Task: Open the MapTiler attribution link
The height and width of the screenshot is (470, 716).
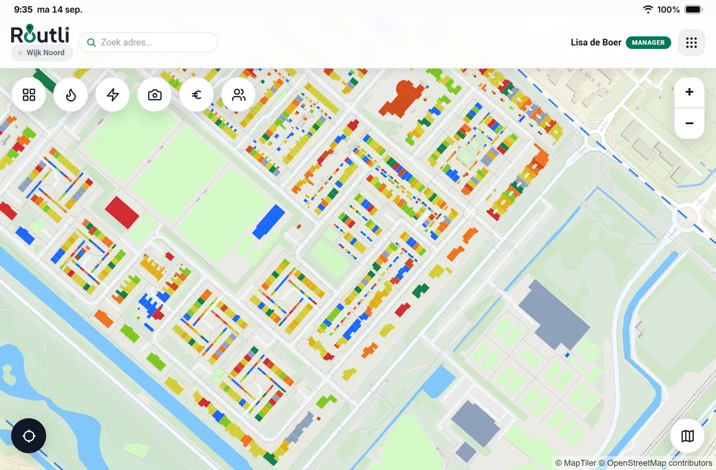Action: pyautogui.click(x=576, y=463)
